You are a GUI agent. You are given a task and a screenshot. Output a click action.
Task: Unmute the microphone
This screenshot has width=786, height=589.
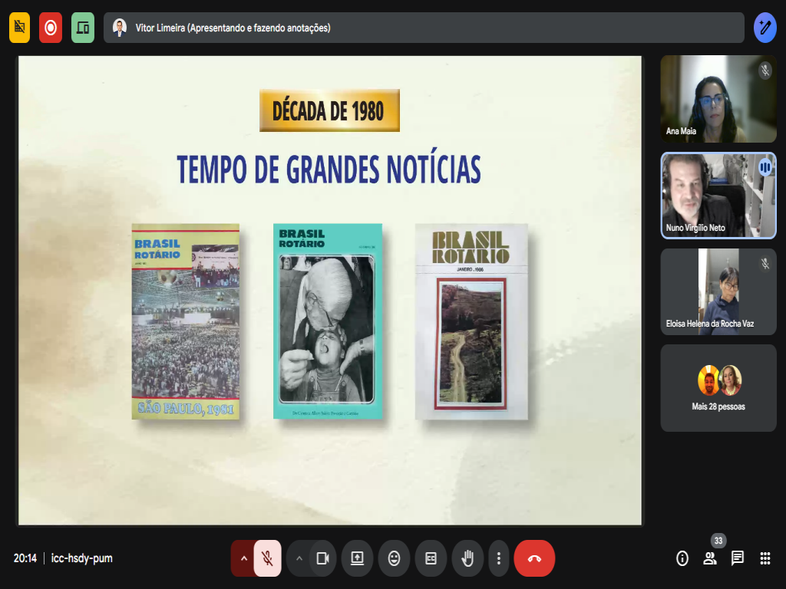click(x=267, y=558)
